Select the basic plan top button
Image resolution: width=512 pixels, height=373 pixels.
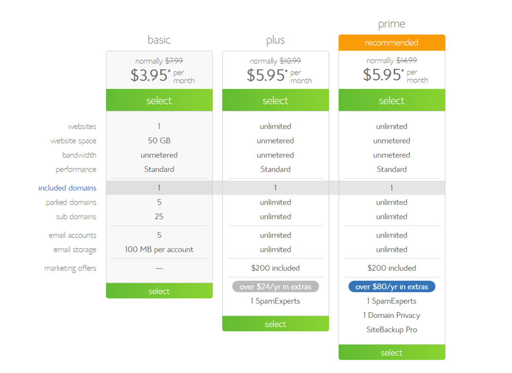point(159,100)
